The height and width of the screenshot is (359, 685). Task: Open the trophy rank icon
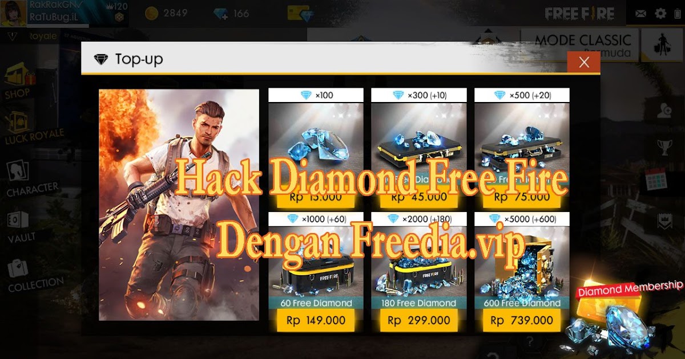coord(664,148)
